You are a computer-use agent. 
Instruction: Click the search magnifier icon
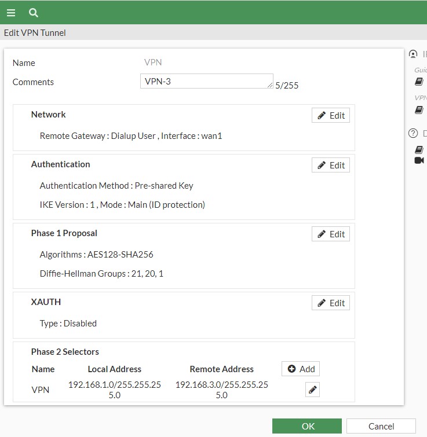point(34,12)
